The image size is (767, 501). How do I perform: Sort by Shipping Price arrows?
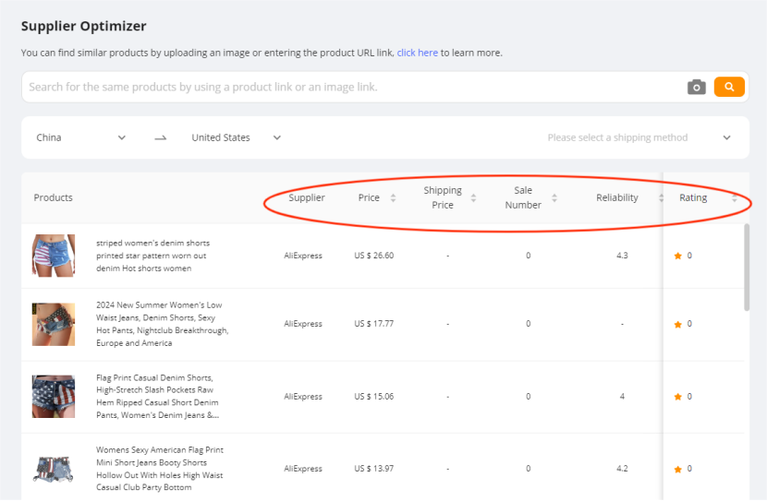(473, 197)
